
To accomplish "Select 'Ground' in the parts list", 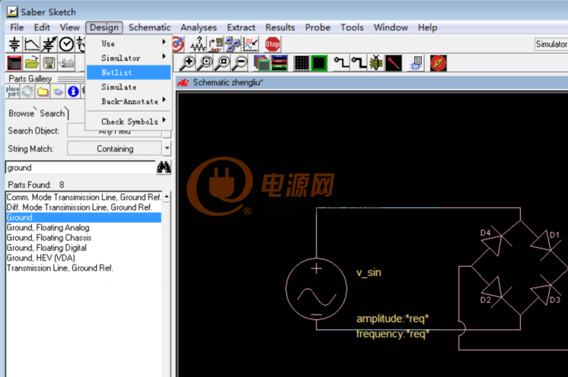I will pos(84,217).
